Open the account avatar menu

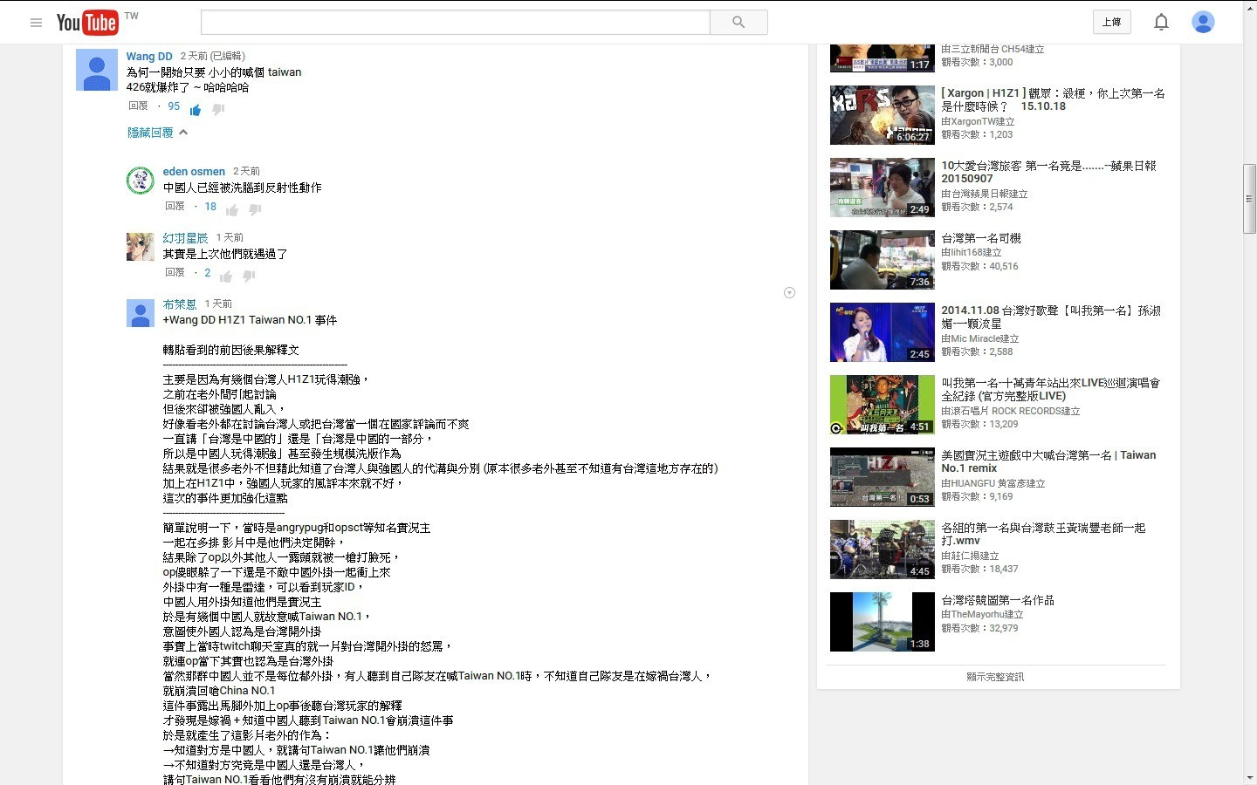tap(1203, 22)
